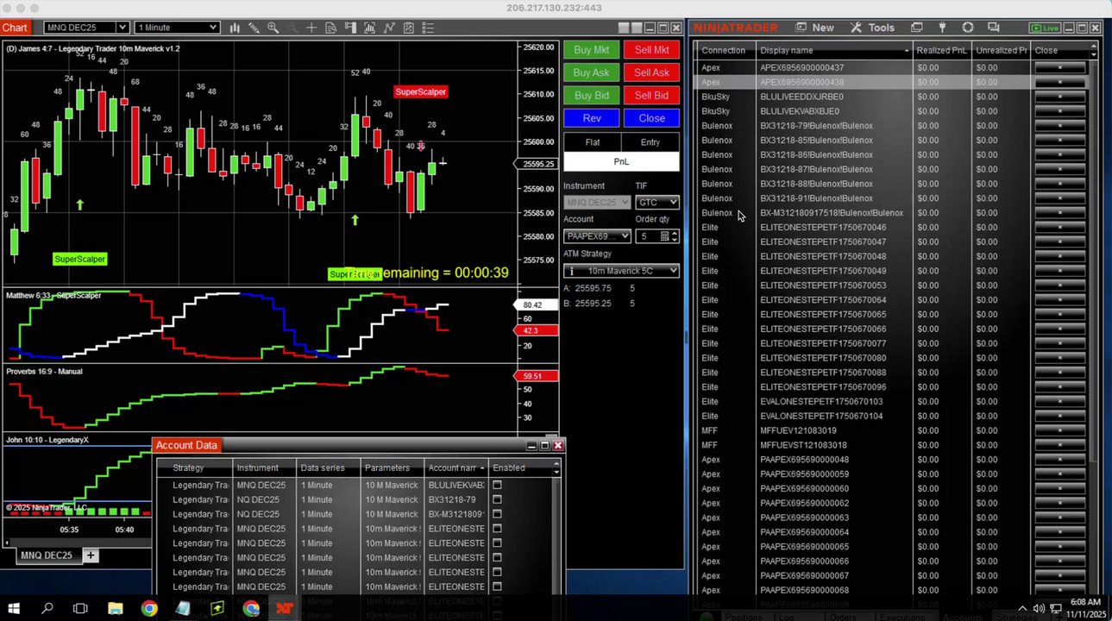Open the New menu in NinjaTrader
Image resolution: width=1112 pixels, height=621 pixels.
[x=814, y=28]
